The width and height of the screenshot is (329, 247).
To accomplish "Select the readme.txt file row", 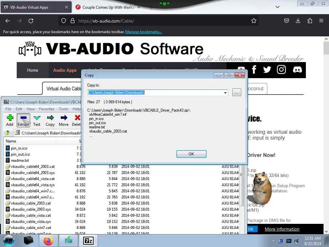I will point(43,160).
